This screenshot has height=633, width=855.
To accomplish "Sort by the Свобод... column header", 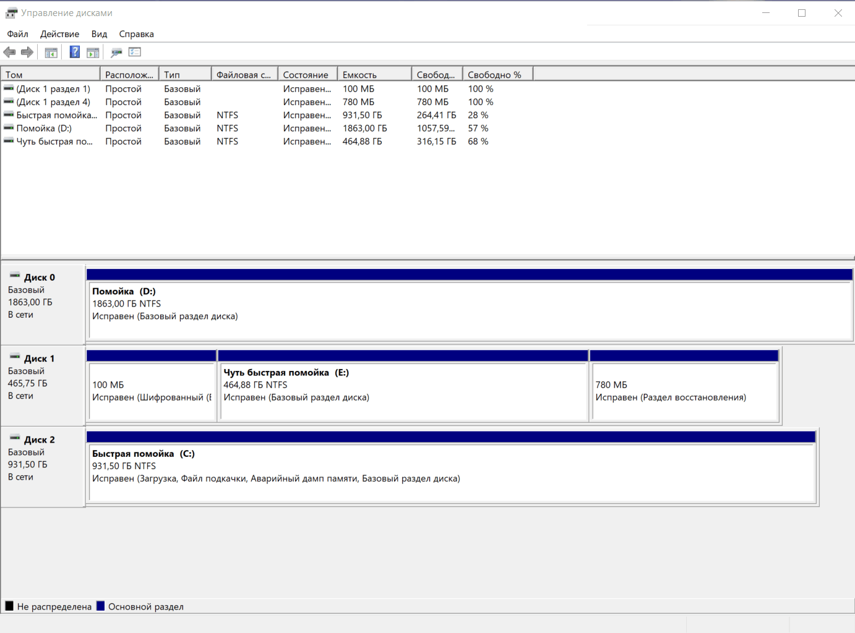I will click(x=437, y=75).
